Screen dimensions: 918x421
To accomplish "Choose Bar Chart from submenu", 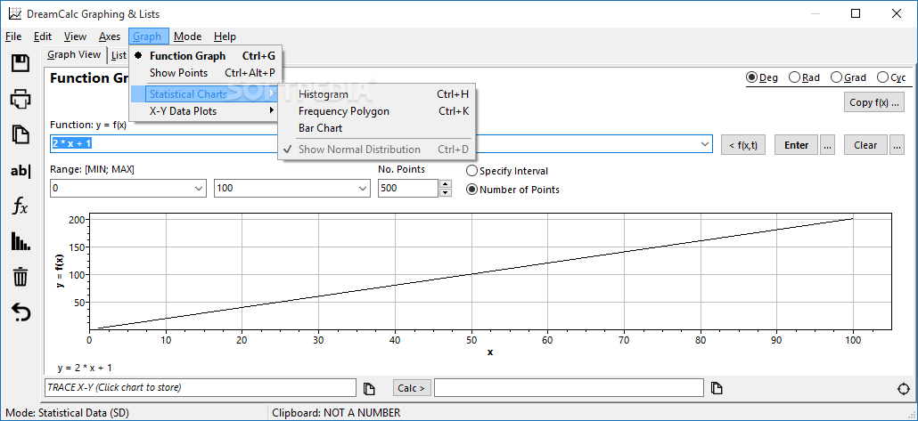I will (x=376, y=128).
